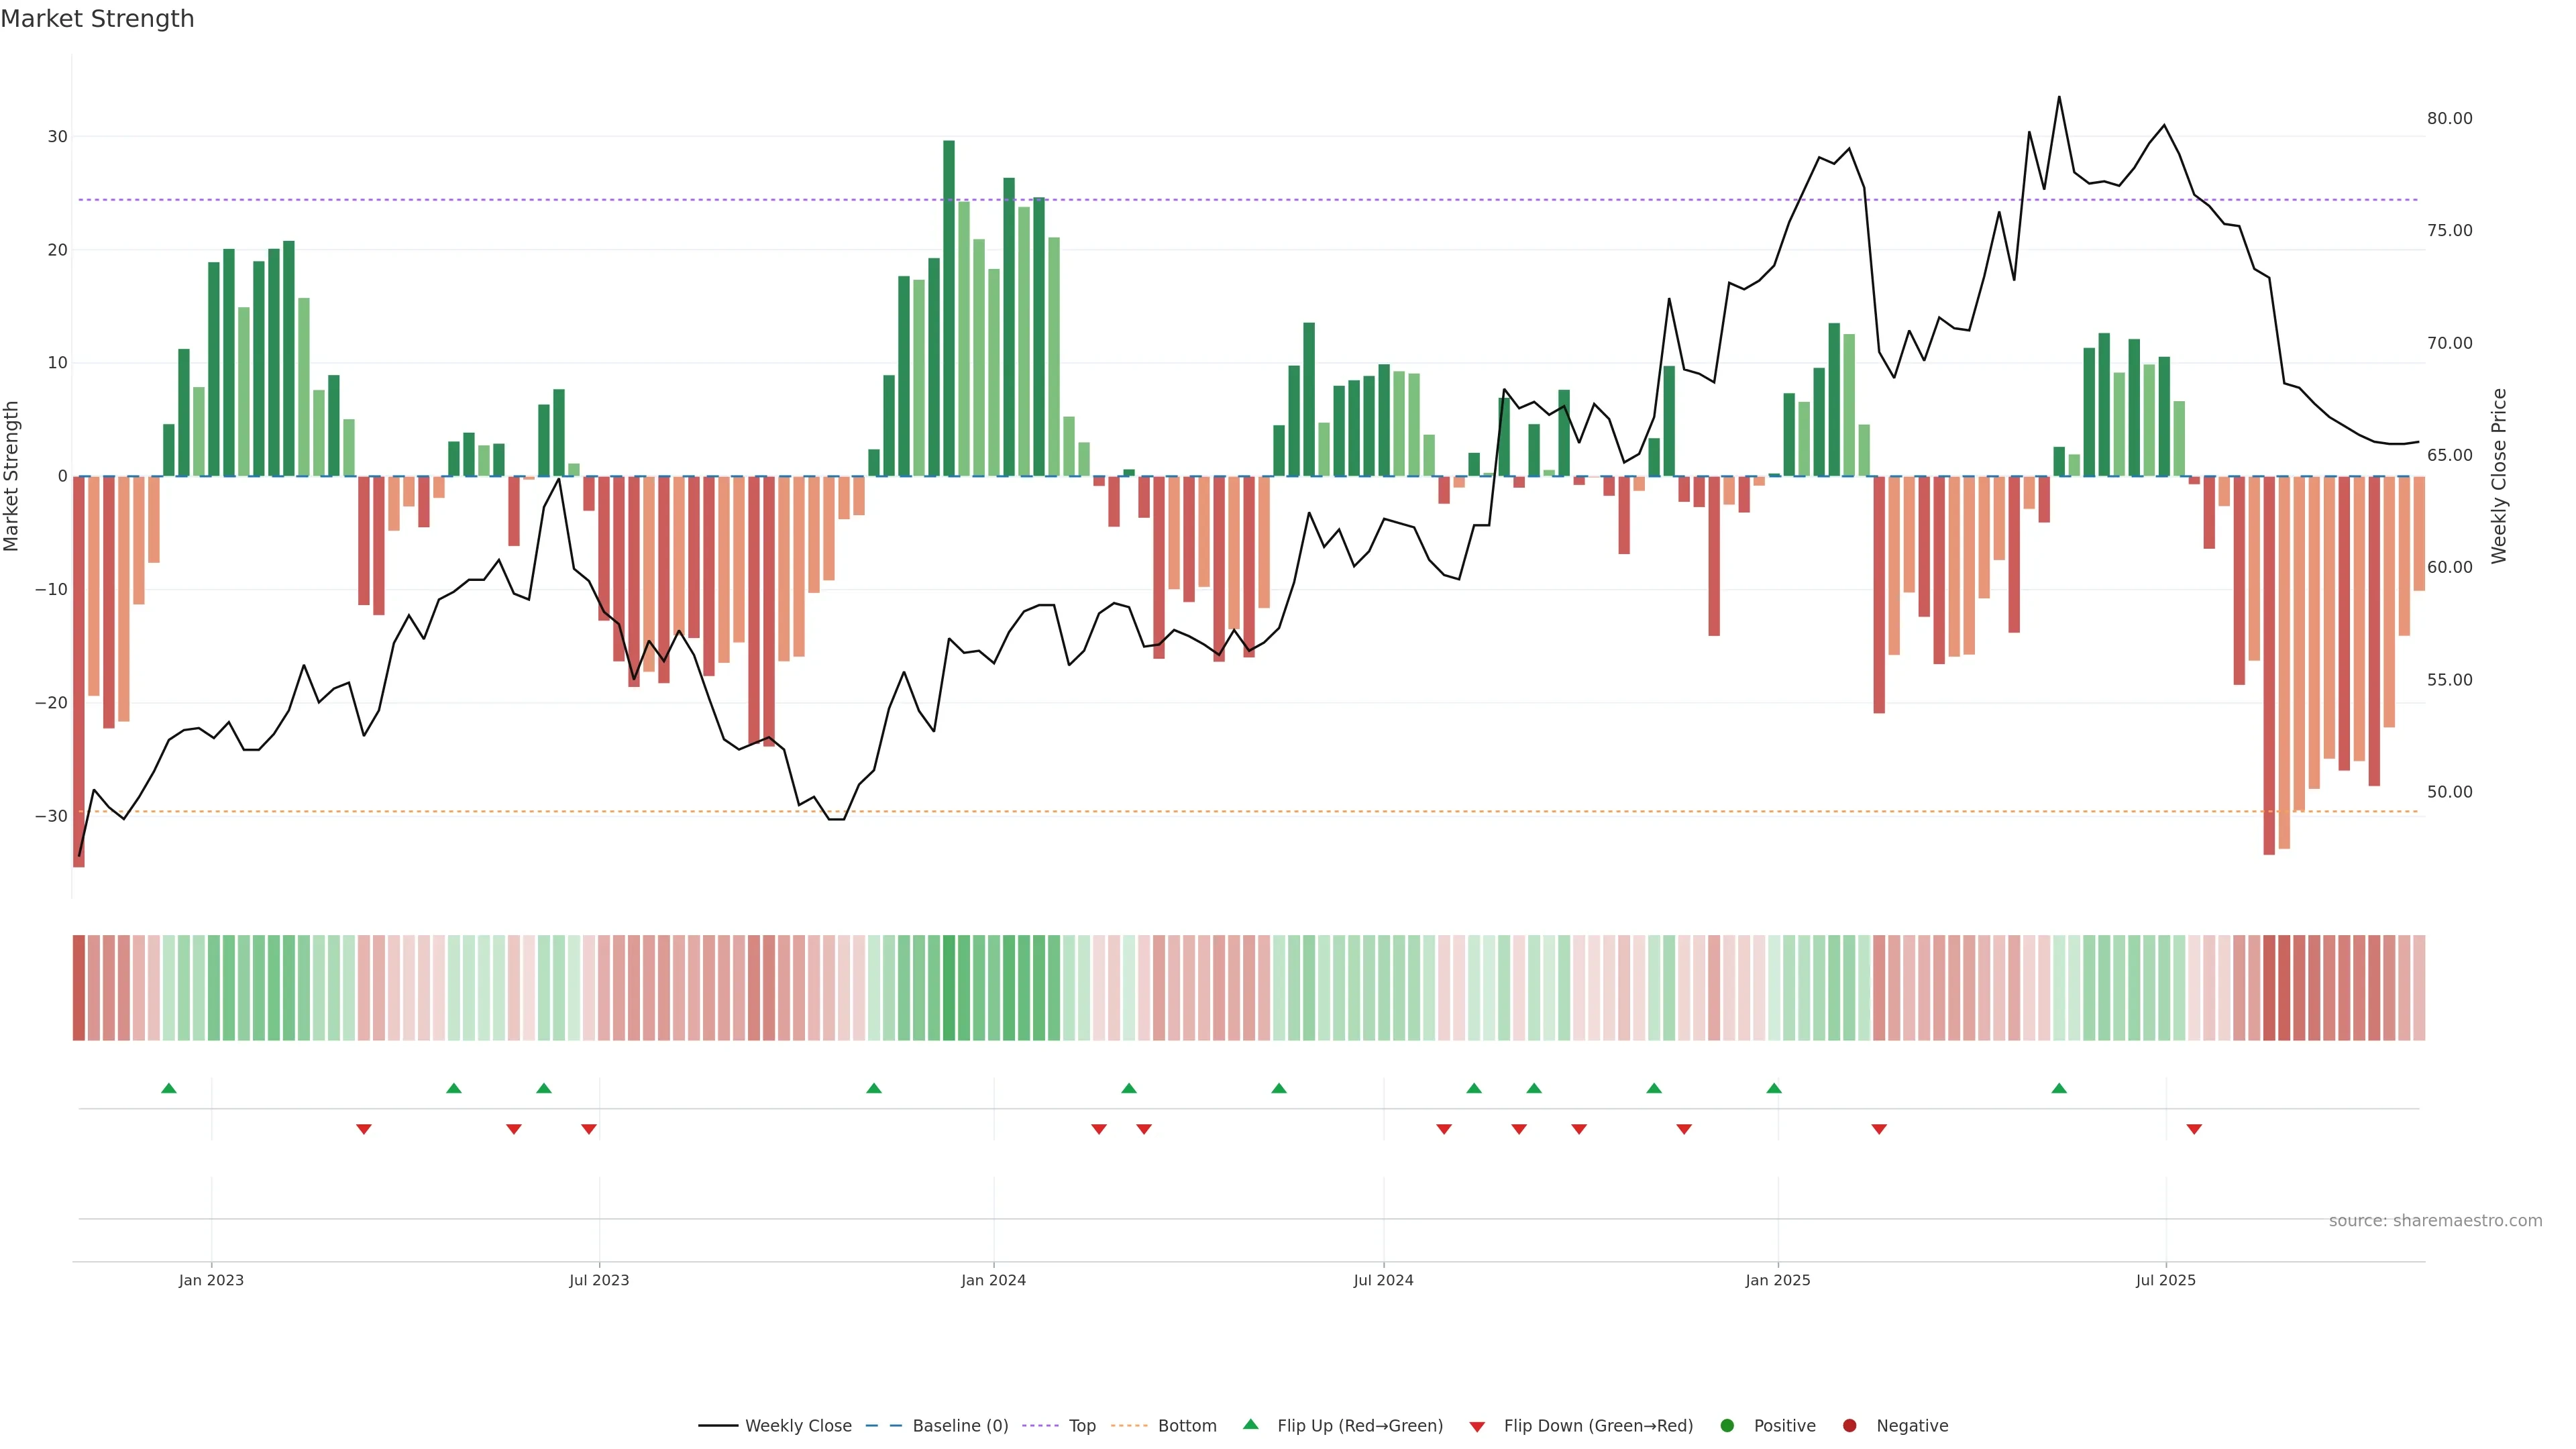The image size is (2576, 1449).
Task: Click the Weekly Close Price axis title
Action: point(2499,476)
